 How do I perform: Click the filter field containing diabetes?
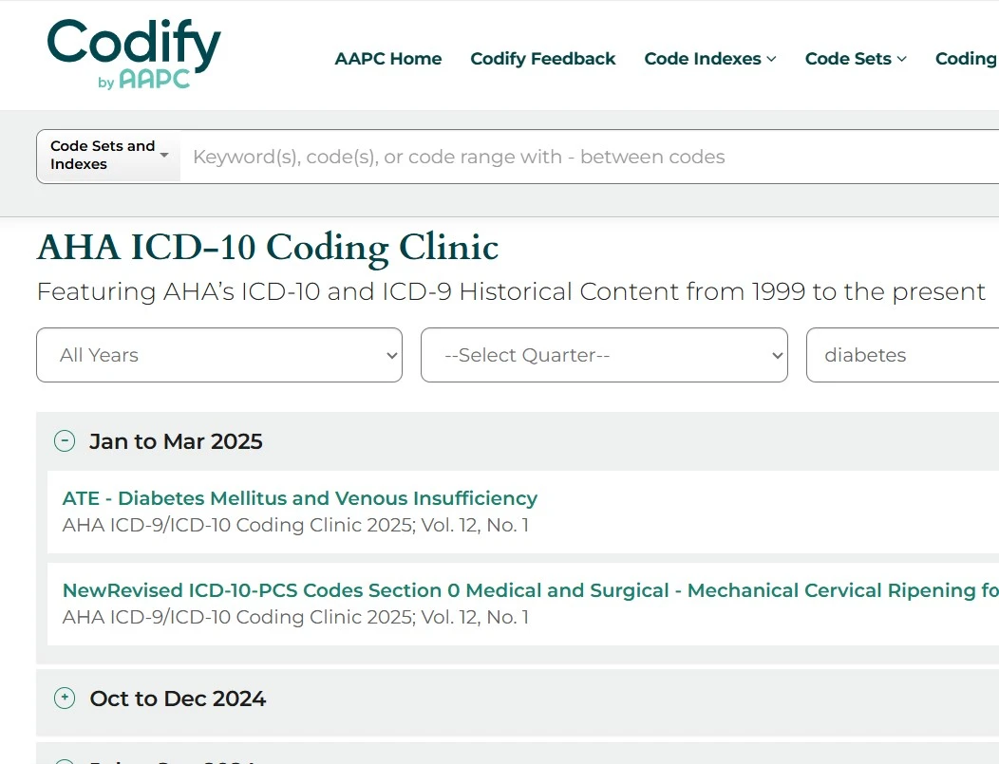point(902,355)
